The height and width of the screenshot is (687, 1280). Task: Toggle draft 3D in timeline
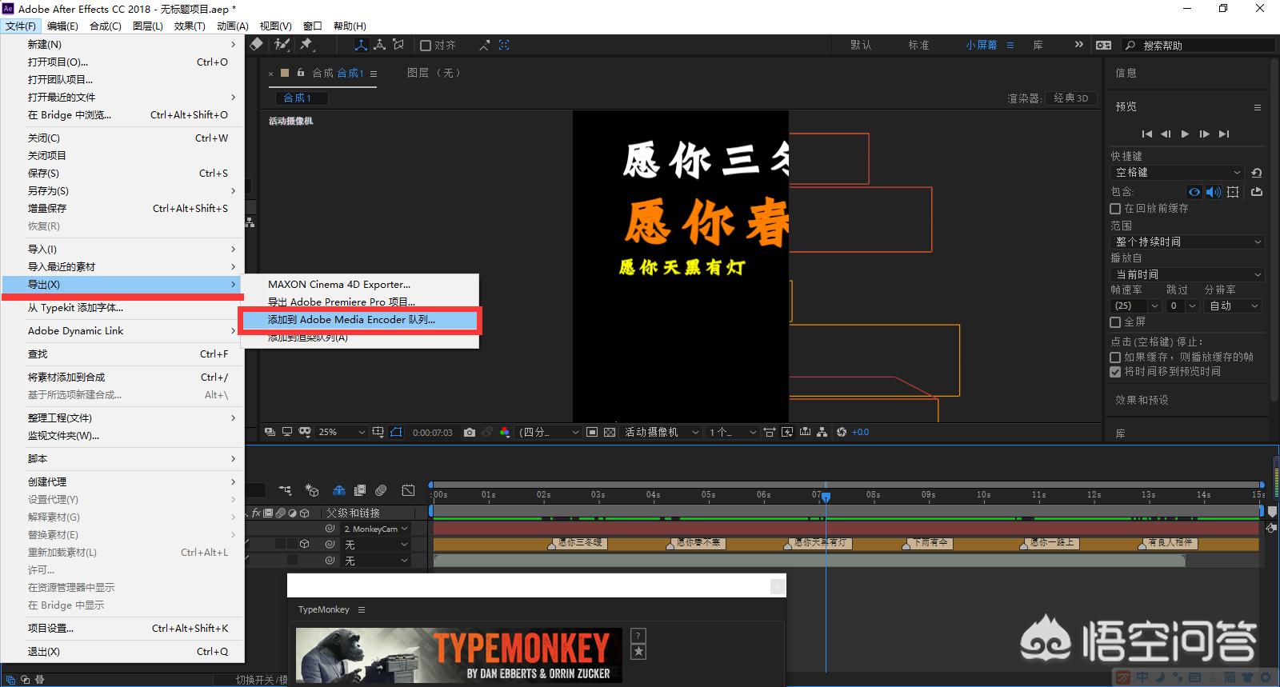click(313, 490)
